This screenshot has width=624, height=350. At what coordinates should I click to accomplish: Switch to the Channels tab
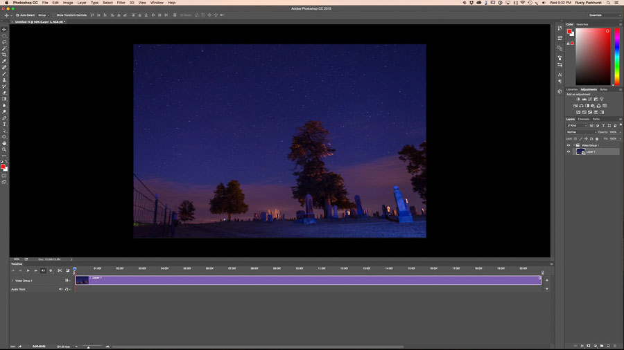[x=584, y=119]
